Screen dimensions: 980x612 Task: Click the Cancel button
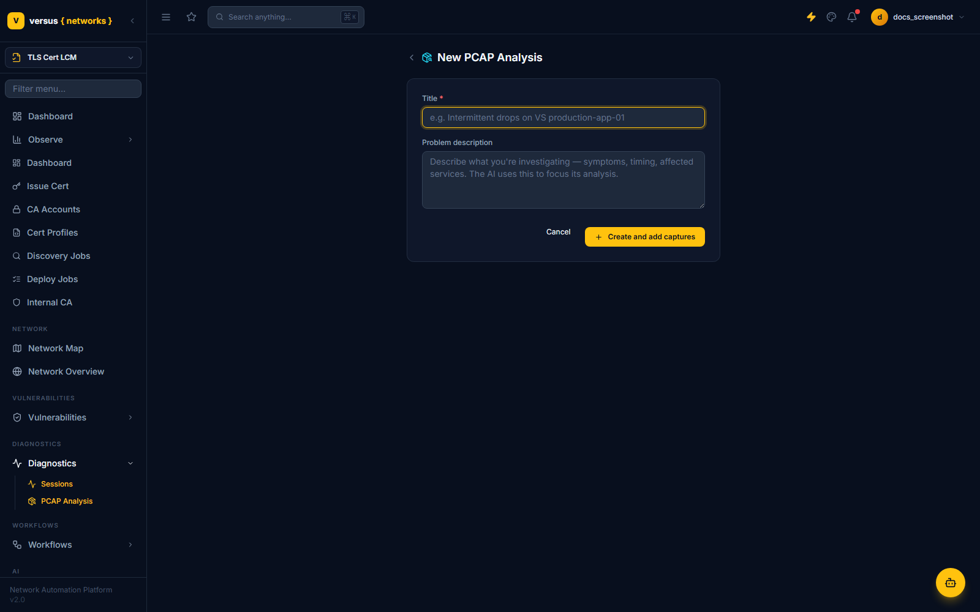tap(558, 232)
